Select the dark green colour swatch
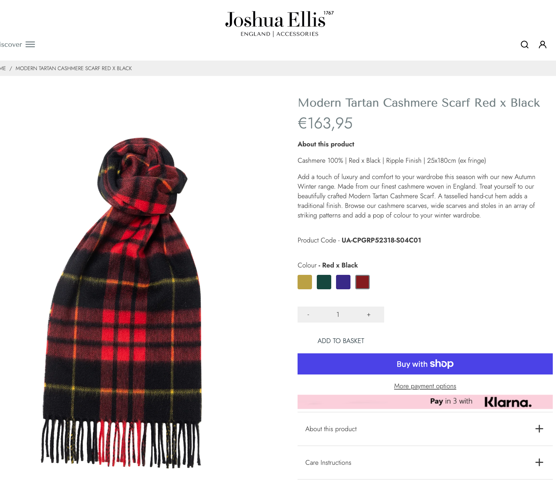This screenshot has width=556, height=485. [x=324, y=282]
